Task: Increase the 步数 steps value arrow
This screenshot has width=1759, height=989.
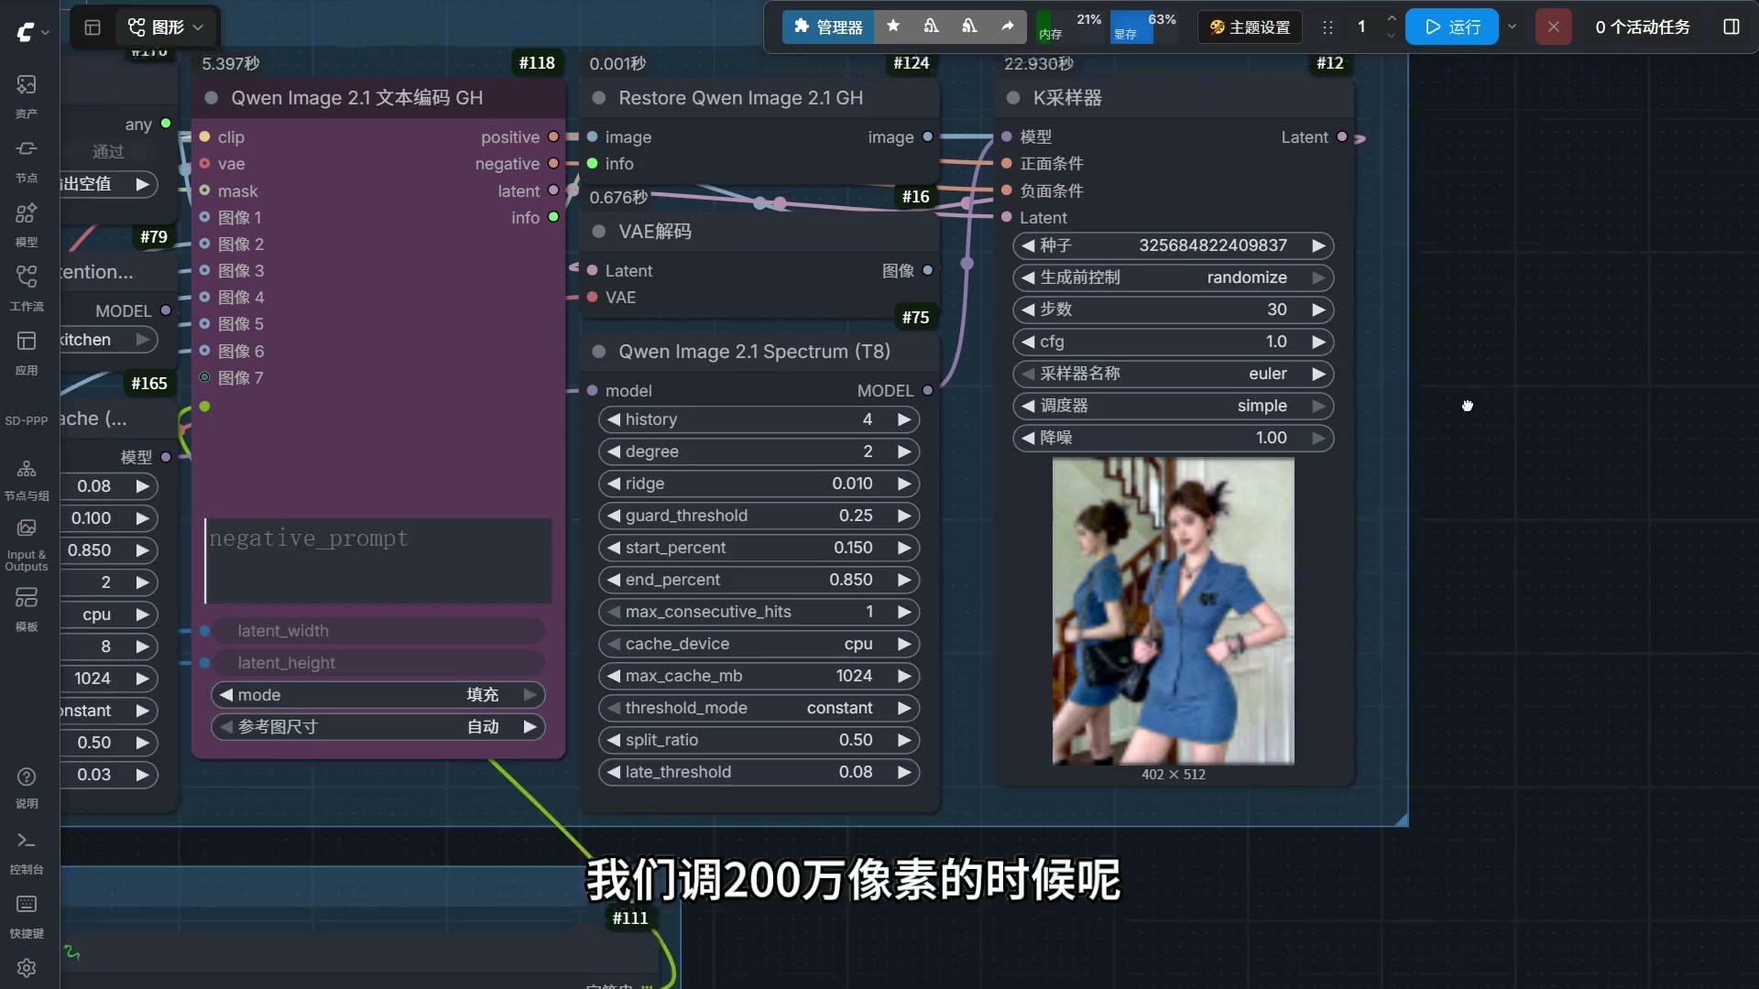Action: (1318, 310)
